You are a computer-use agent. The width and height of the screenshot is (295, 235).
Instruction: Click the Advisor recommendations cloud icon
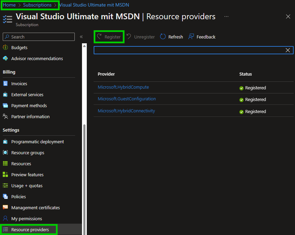[x=5, y=58]
